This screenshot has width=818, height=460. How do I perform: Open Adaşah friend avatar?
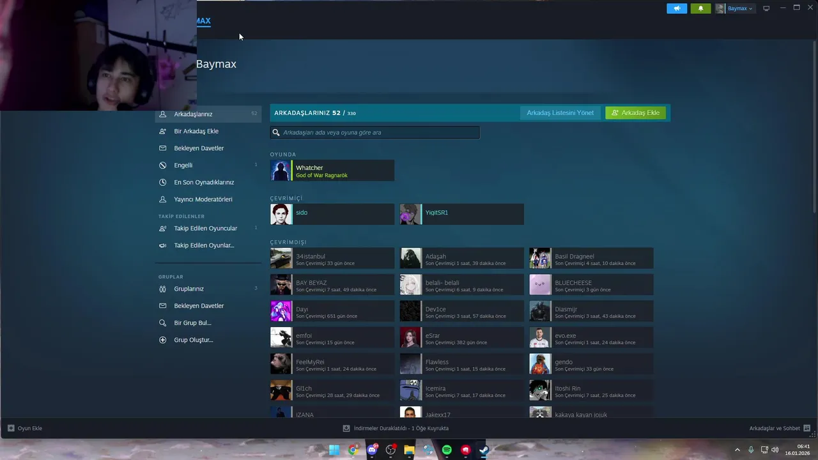pos(410,258)
